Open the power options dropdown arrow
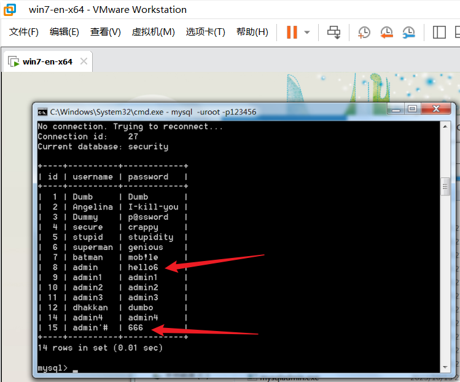Image resolution: width=460 pixels, height=382 pixels. pyautogui.click(x=307, y=32)
